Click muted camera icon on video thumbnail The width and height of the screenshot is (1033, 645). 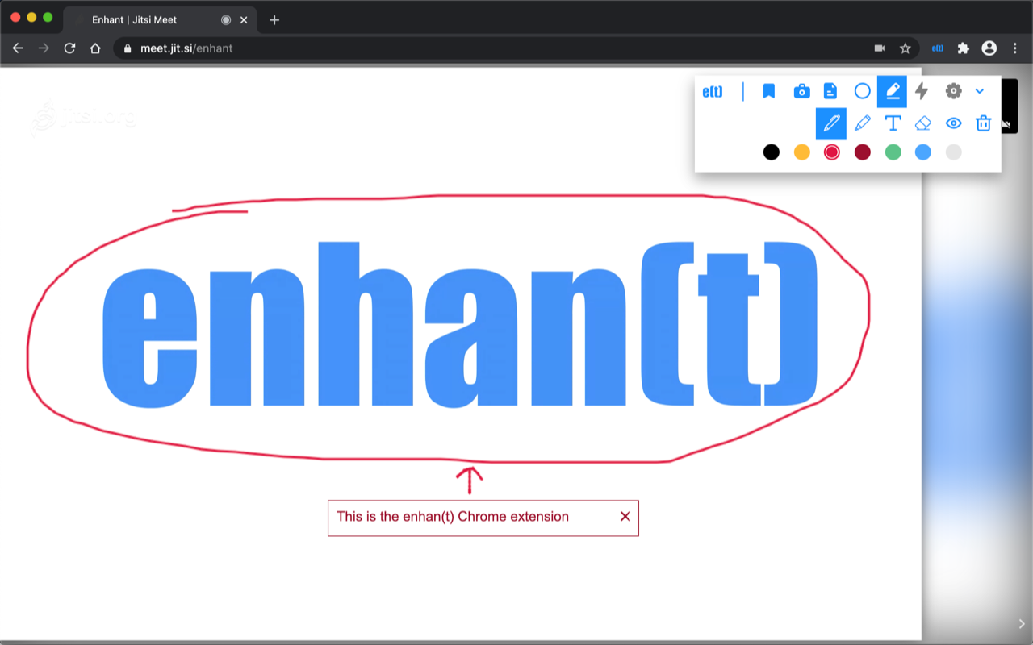(1006, 124)
